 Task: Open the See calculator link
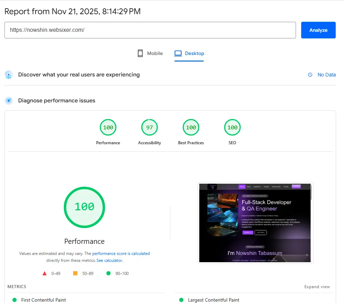tap(109, 260)
